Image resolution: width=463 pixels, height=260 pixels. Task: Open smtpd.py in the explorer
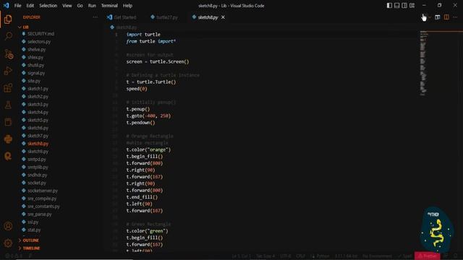point(37,160)
